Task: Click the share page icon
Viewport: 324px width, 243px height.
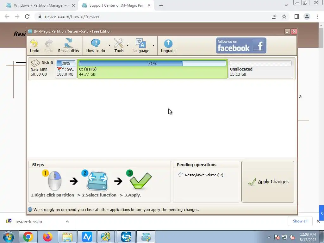Action: [x=274, y=16]
